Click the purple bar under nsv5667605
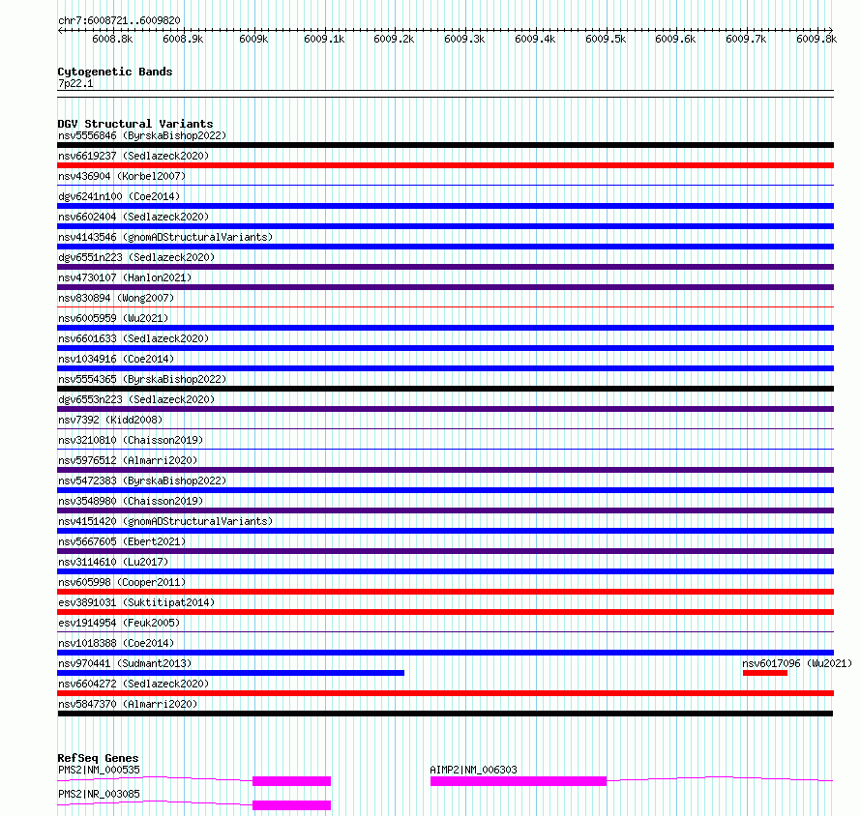Viewport: 861px width, 816px height. [445, 551]
